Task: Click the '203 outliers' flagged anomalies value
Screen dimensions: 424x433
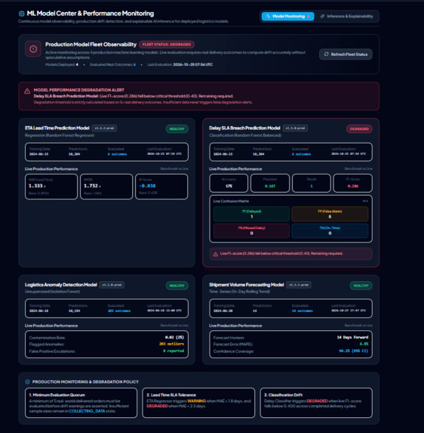Action: [171, 344]
